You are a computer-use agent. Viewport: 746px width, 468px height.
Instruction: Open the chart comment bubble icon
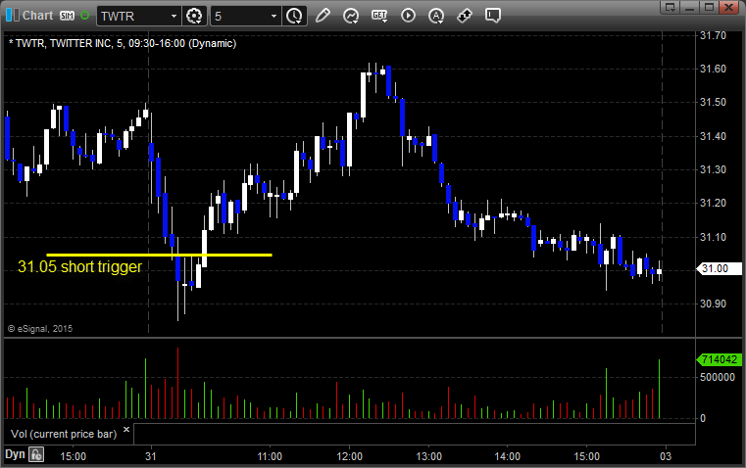pos(493,16)
